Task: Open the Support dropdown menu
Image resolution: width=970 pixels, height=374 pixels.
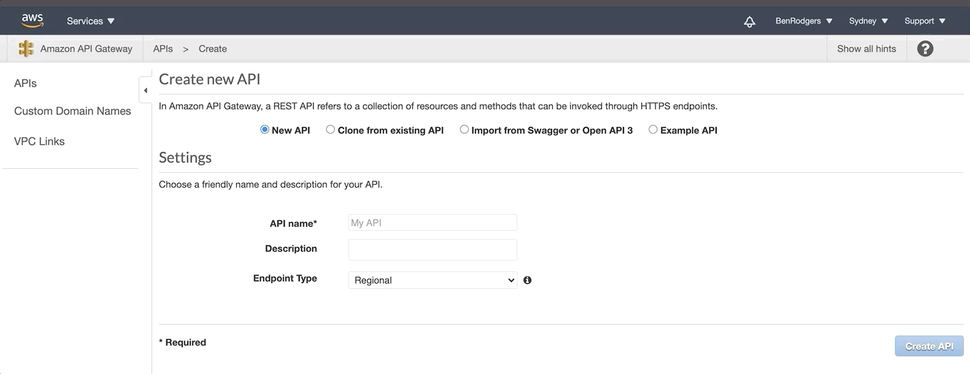Action: coord(925,21)
